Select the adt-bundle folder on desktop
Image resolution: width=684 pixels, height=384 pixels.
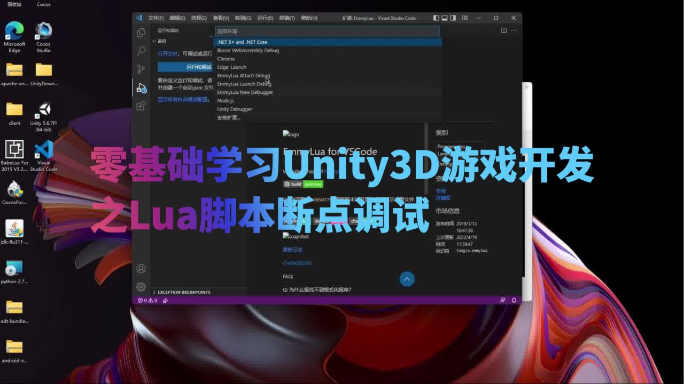[14, 311]
